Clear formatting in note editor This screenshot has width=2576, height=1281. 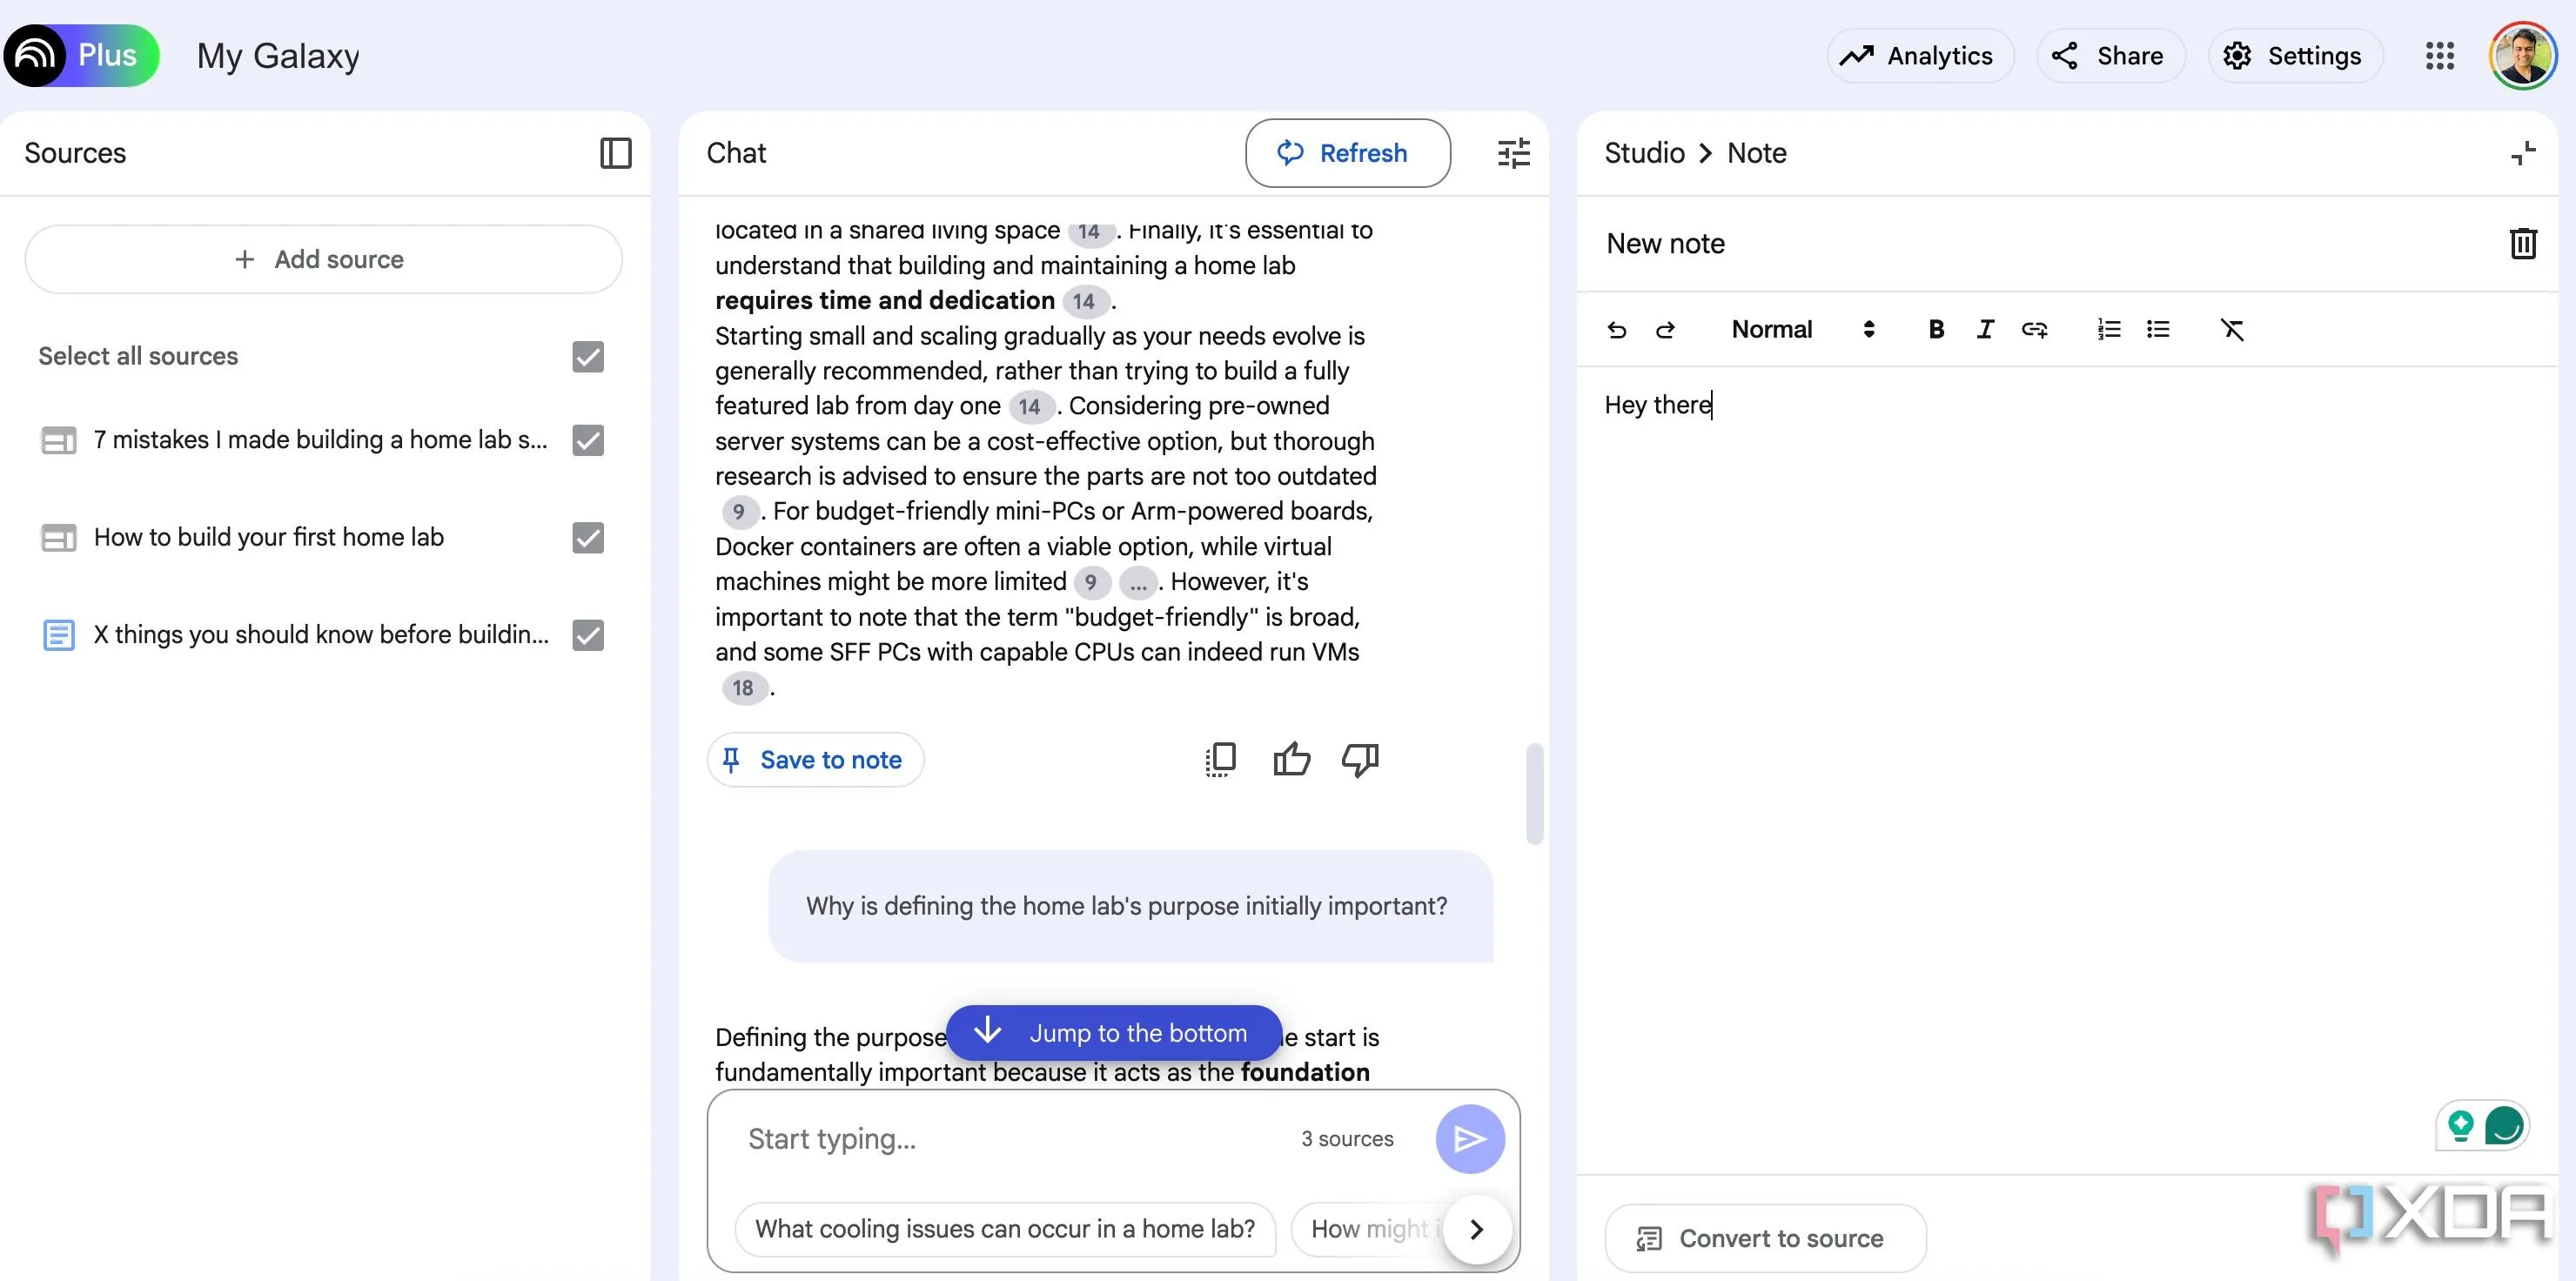2231,329
